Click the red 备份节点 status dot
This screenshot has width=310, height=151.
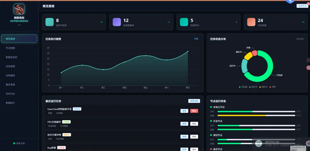211,149
